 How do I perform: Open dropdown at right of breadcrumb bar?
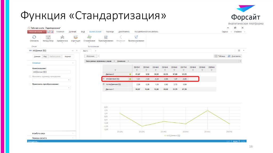[240, 61]
